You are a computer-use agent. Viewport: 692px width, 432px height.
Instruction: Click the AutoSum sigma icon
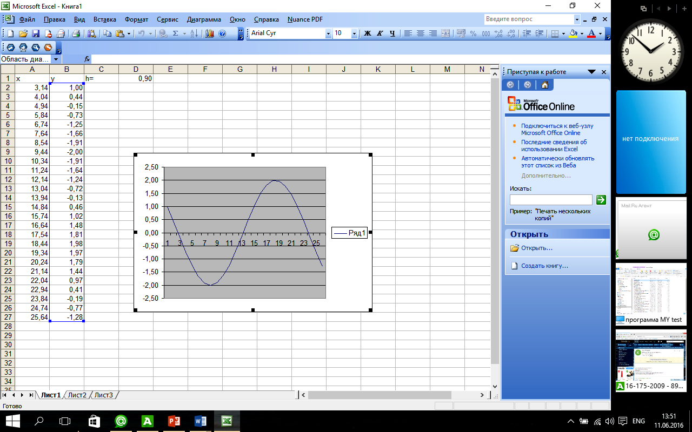click(175, 33)
